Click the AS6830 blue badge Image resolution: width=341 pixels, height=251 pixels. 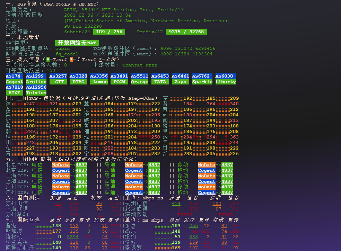click(225, 76)
